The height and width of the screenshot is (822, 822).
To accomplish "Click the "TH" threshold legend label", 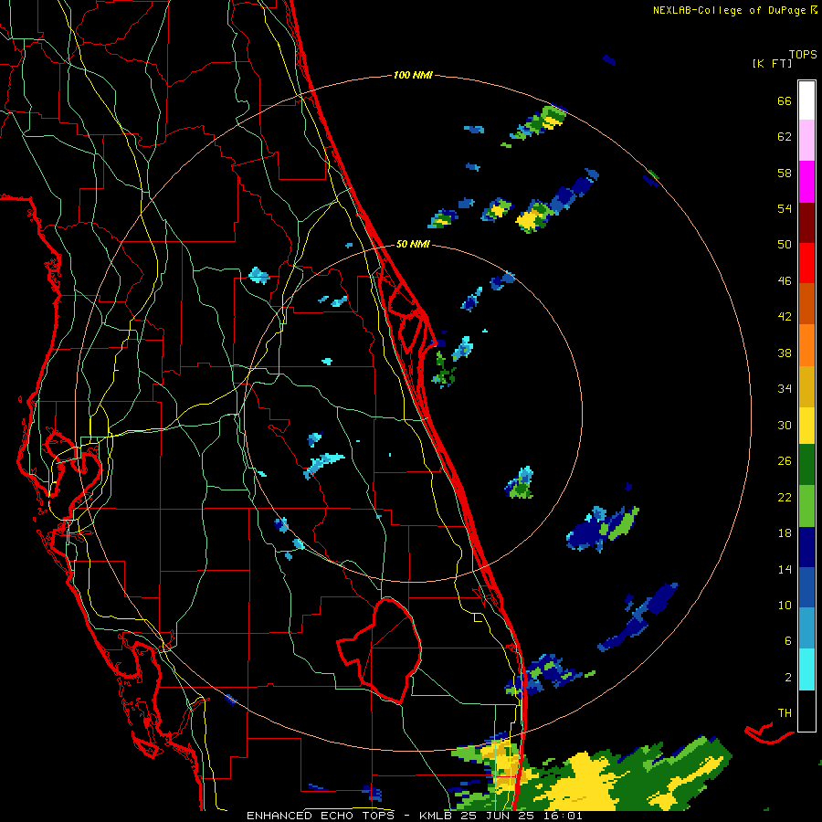I will point(785,712).
